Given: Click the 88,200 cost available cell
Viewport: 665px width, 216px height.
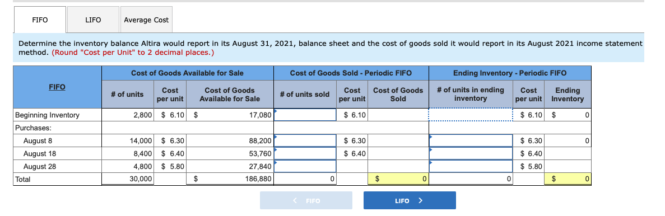Looking at the screenshot, I should [230, 140].
